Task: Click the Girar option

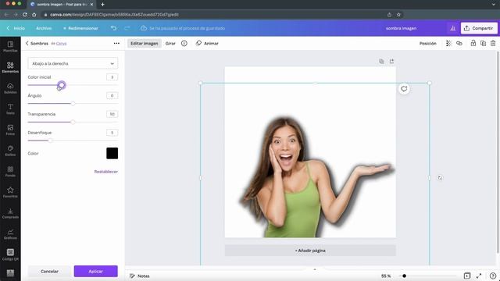Action: click(x=170, y=44)
